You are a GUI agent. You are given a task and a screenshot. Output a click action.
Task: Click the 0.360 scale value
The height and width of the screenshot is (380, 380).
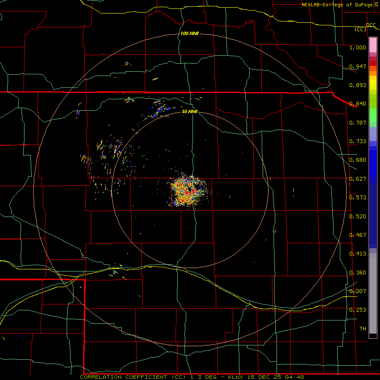point(358,273)
